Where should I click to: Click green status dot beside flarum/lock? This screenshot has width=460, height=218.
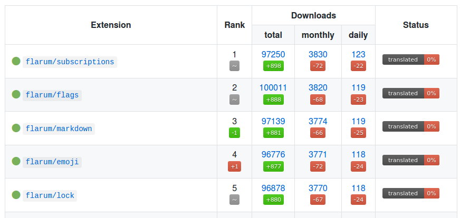click(16, 194)
